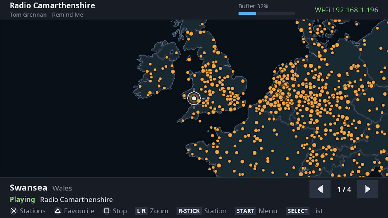388x218 pixels.
Task: Click the crosshair marker over Swansea
Action: coord(194,98)
